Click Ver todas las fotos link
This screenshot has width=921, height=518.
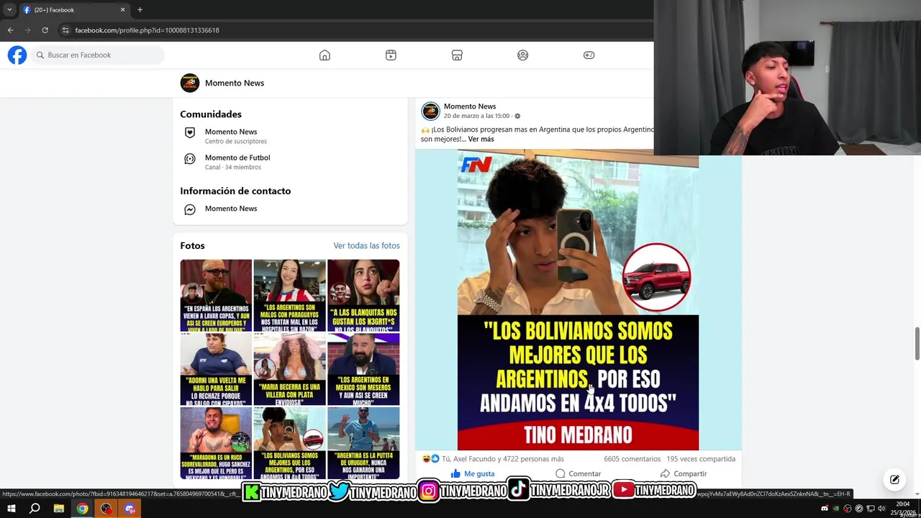[x=366, y=245]
